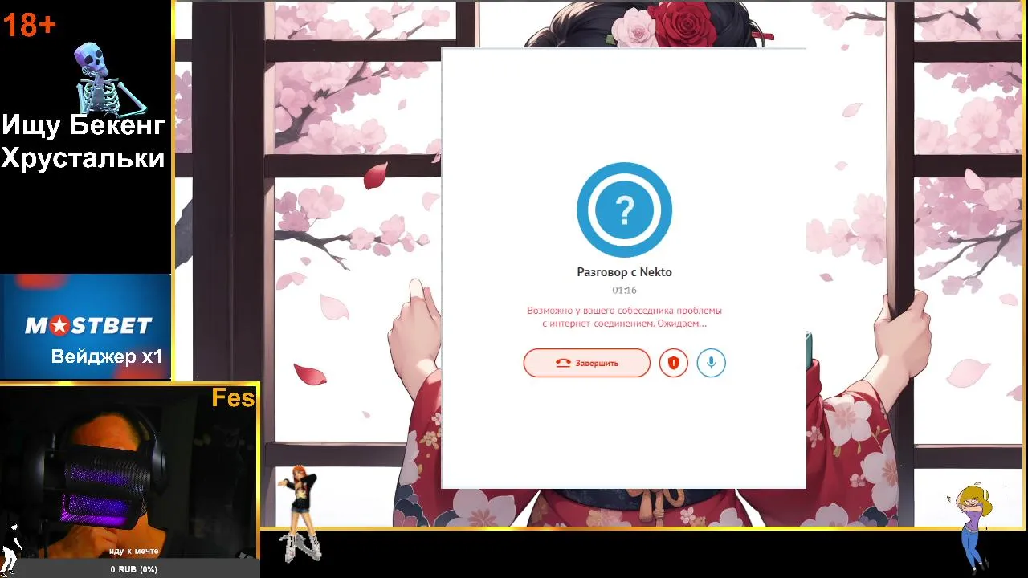Click the 'Вейджер x1' text
This screenshot has height=578, width=1028.
pos(107,356)
